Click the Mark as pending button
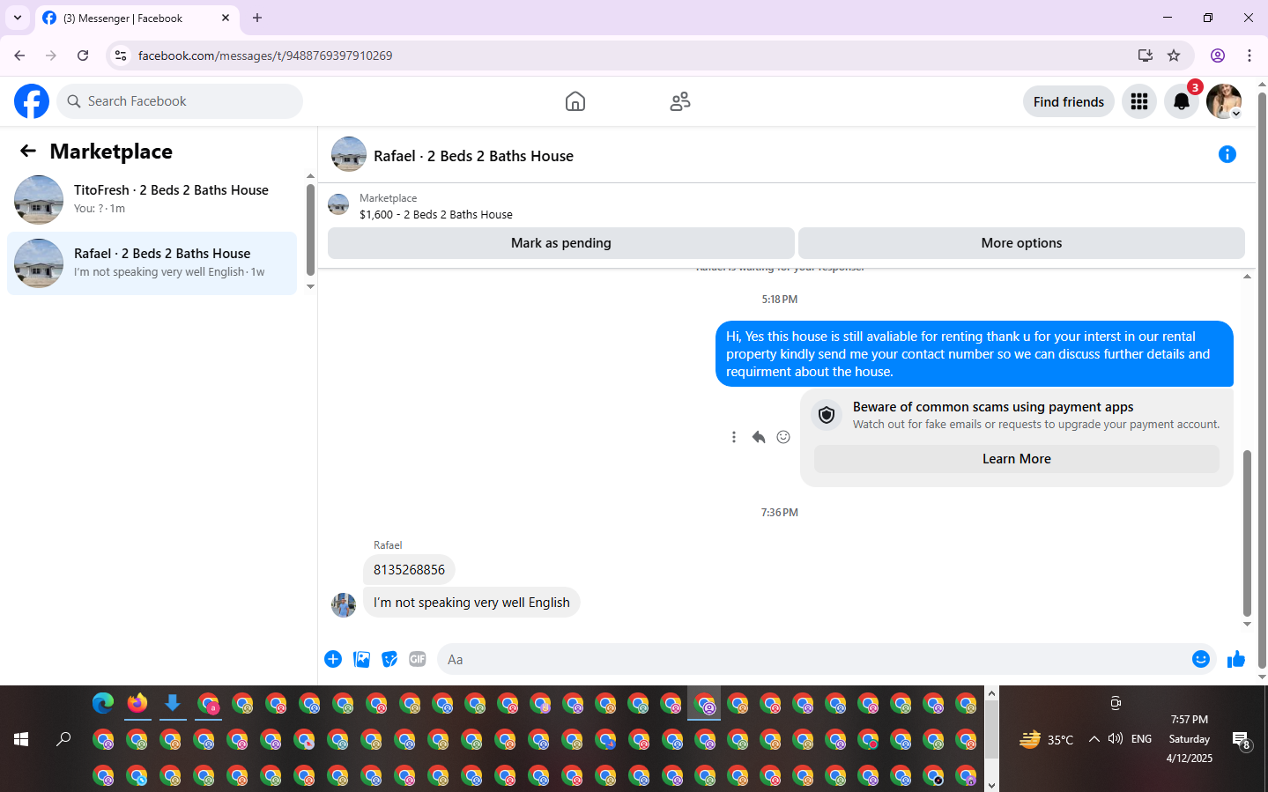1268x792 pixels. click(x=561, y=243)
